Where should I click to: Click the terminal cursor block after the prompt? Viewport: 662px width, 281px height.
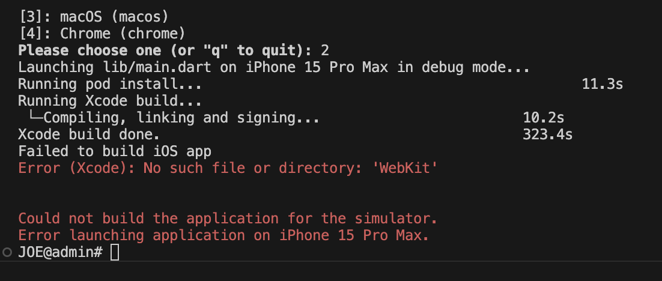(114, 252)
